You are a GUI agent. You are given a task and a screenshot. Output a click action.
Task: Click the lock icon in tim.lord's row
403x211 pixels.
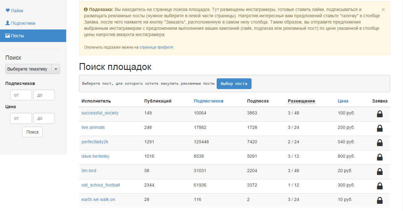[380, 171]
